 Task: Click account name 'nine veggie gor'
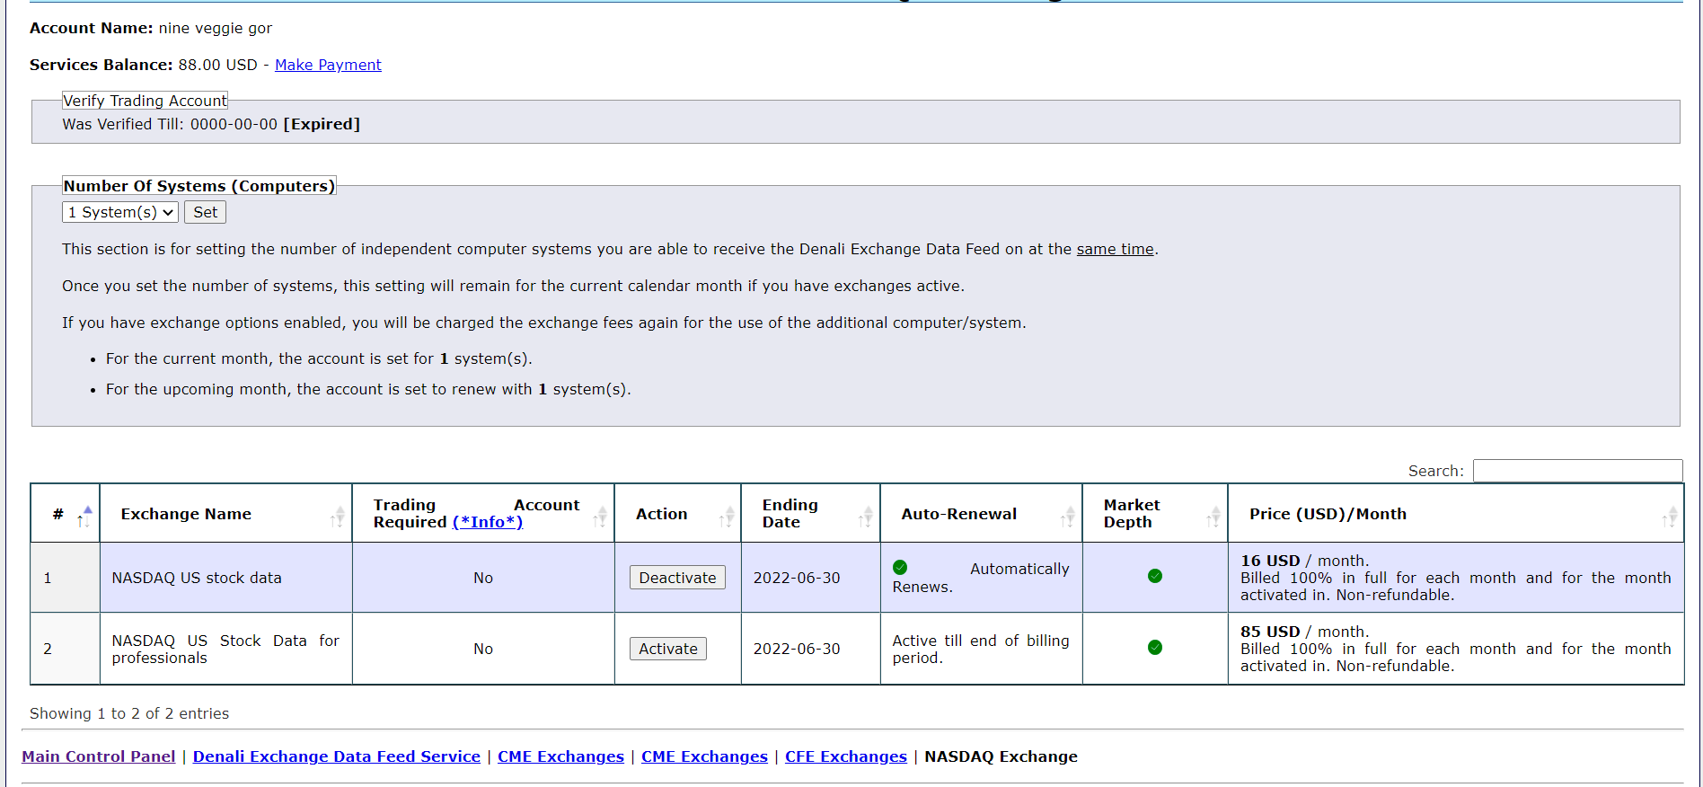216,28
